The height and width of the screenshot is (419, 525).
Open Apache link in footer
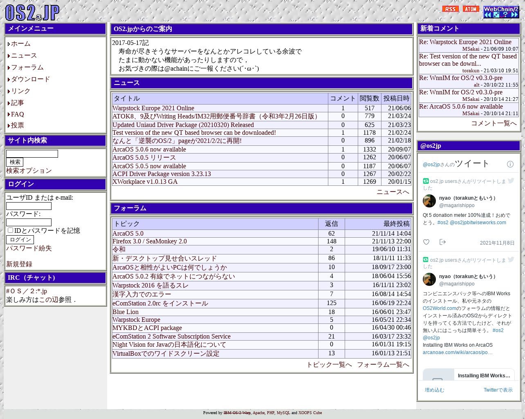tap(259, 413)
